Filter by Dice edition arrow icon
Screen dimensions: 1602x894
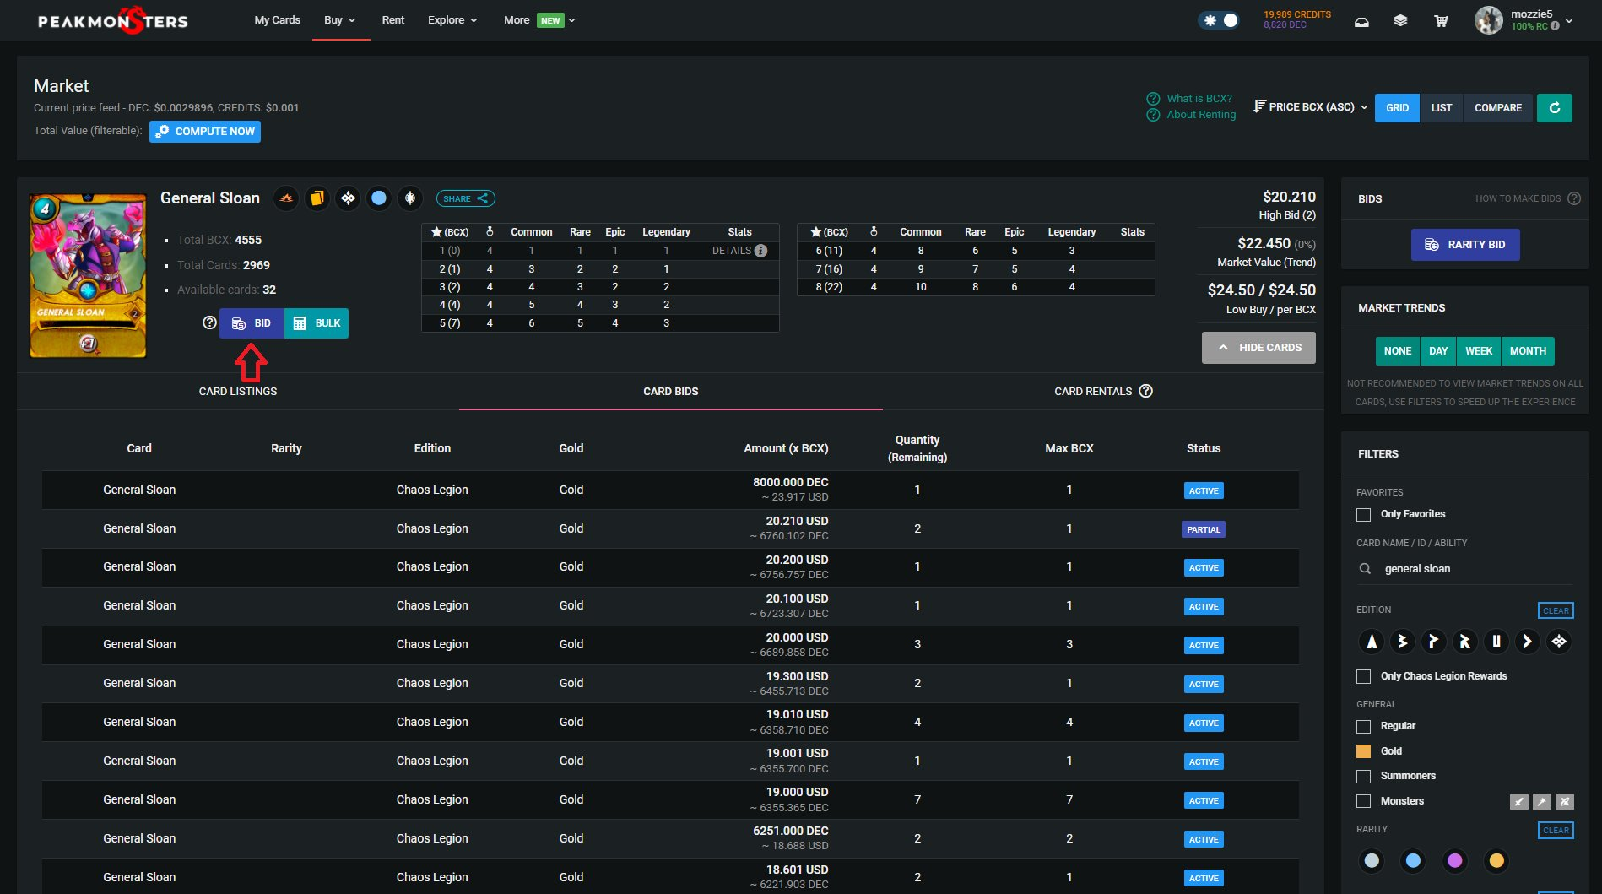1527,642
